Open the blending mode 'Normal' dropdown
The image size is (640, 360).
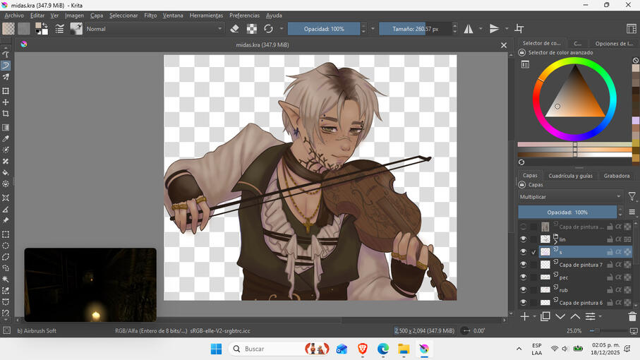[x=154, y=28]
